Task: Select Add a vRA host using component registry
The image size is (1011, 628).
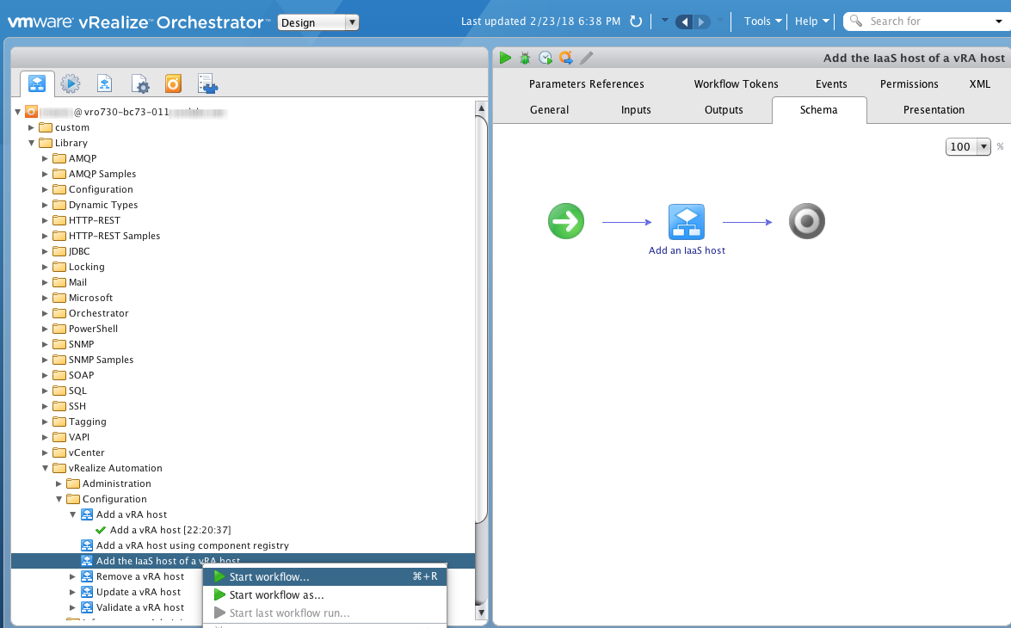Action: pos(192,545)
